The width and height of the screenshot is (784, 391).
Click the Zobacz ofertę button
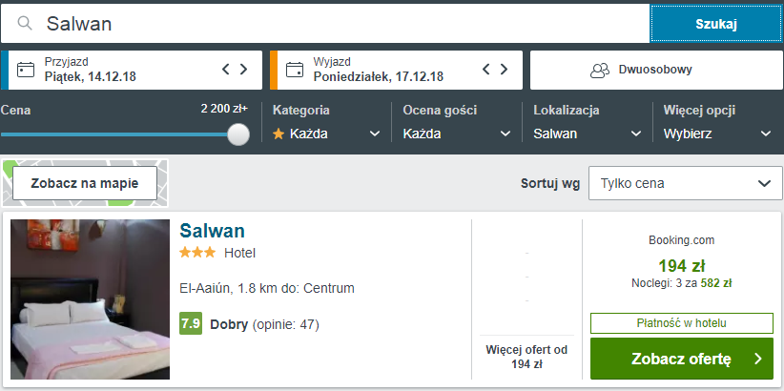682,359
